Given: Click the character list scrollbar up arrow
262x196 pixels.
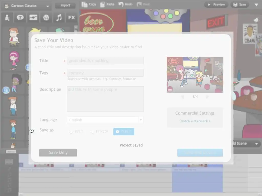Looking at the screenshot, I should [76, 27].
